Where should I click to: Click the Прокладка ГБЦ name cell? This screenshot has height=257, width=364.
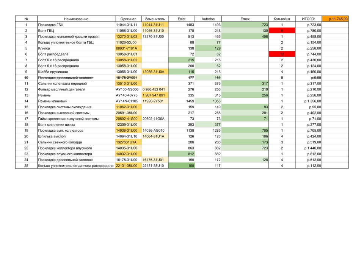pos(76,25)
